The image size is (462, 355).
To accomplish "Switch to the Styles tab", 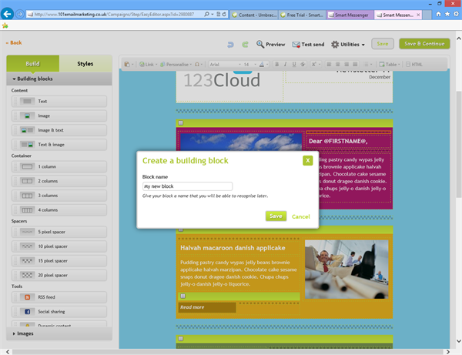I will click(x=85, y=63).
